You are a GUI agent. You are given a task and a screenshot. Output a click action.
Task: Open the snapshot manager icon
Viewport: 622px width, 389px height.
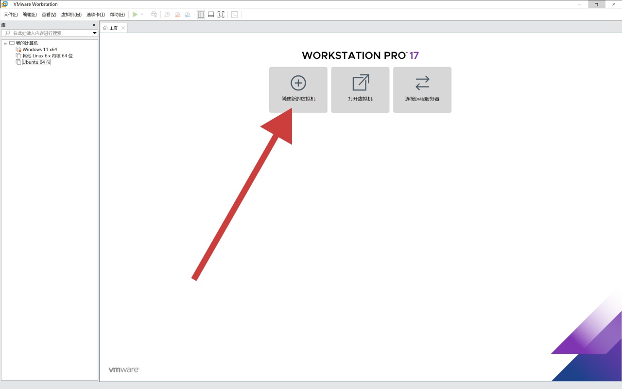pos(187,15)
